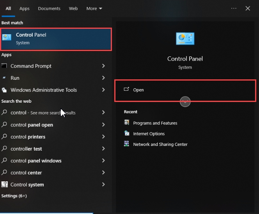Screen dimensions: 259x214
Task: Click the Command Prompt app icon
Action: tap(4, 66)
